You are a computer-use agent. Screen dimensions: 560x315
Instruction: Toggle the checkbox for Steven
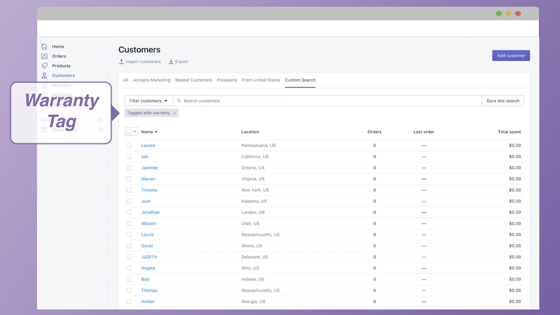pos(129,179)
